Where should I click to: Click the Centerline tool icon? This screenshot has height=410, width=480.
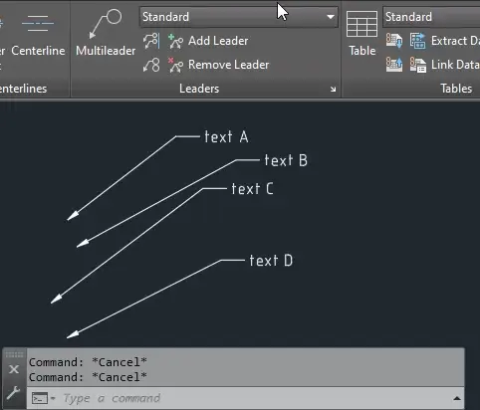(x=38, y=23)
